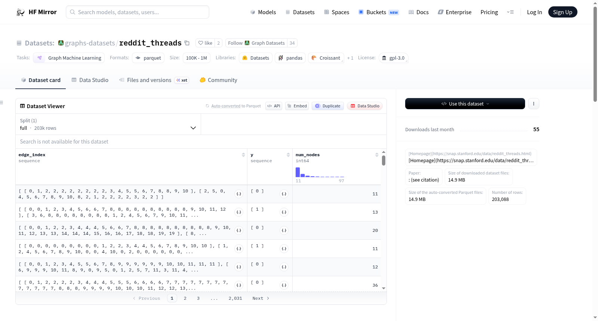
Task: Go to Models in the top navigation
Action: (263, 12)
